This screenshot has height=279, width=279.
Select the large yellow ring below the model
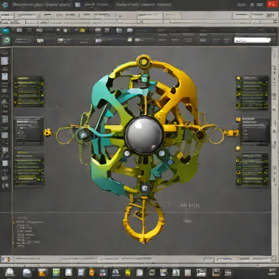[143, 221]
